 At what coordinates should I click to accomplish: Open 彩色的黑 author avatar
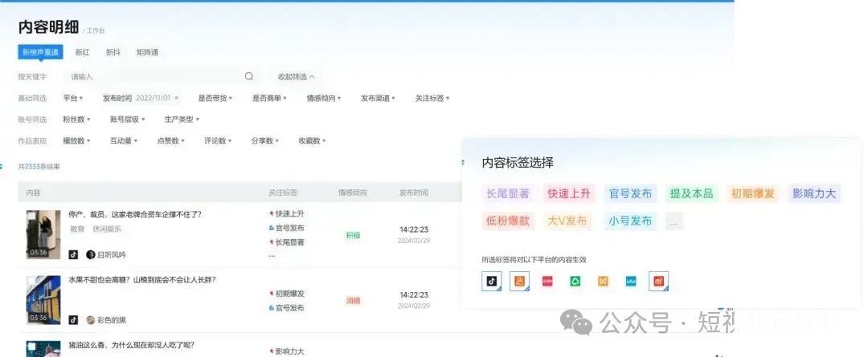click(x=91, y=320)
